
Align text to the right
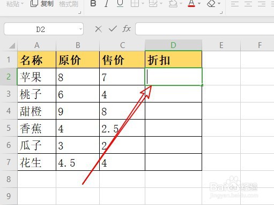coord(262,3)
